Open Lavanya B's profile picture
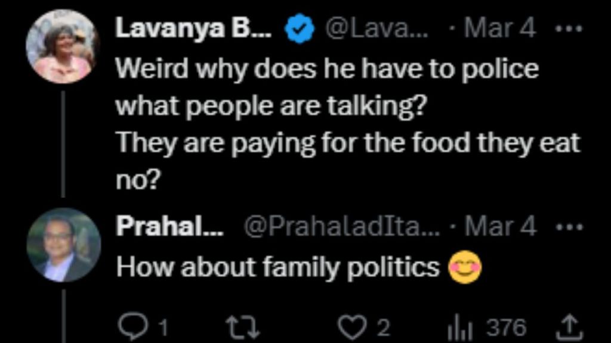This screenshot has width=611, height=343. point(63,46)
